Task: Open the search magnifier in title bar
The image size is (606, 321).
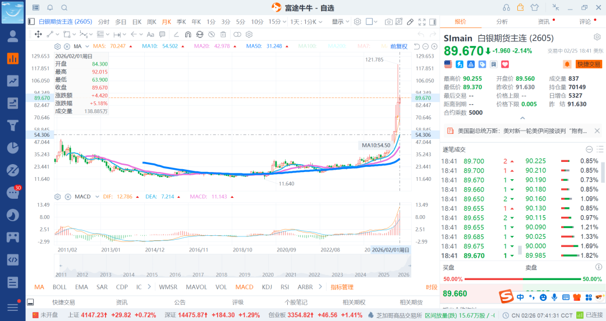Action: (x=64, y=8)
